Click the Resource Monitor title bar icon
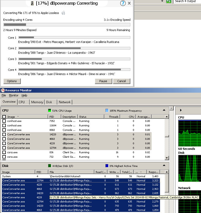 tap(3, 90)
